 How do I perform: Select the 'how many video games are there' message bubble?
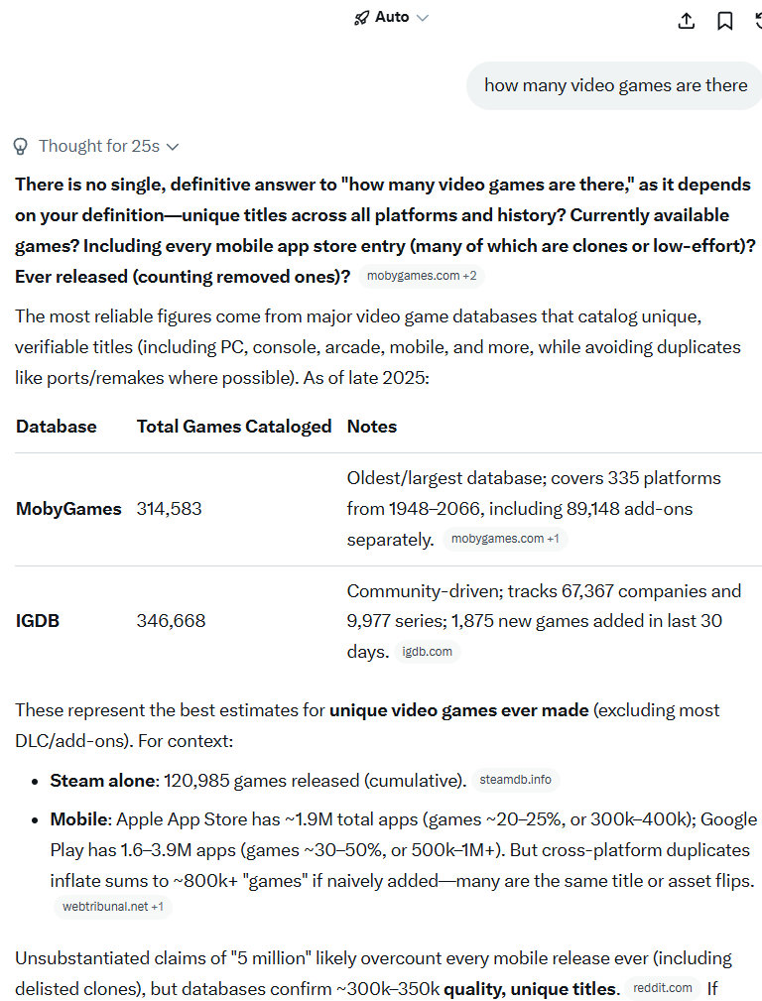click(x=615, y=86)
